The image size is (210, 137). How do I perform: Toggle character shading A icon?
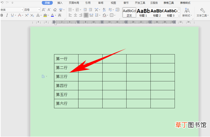click(59, 15)
